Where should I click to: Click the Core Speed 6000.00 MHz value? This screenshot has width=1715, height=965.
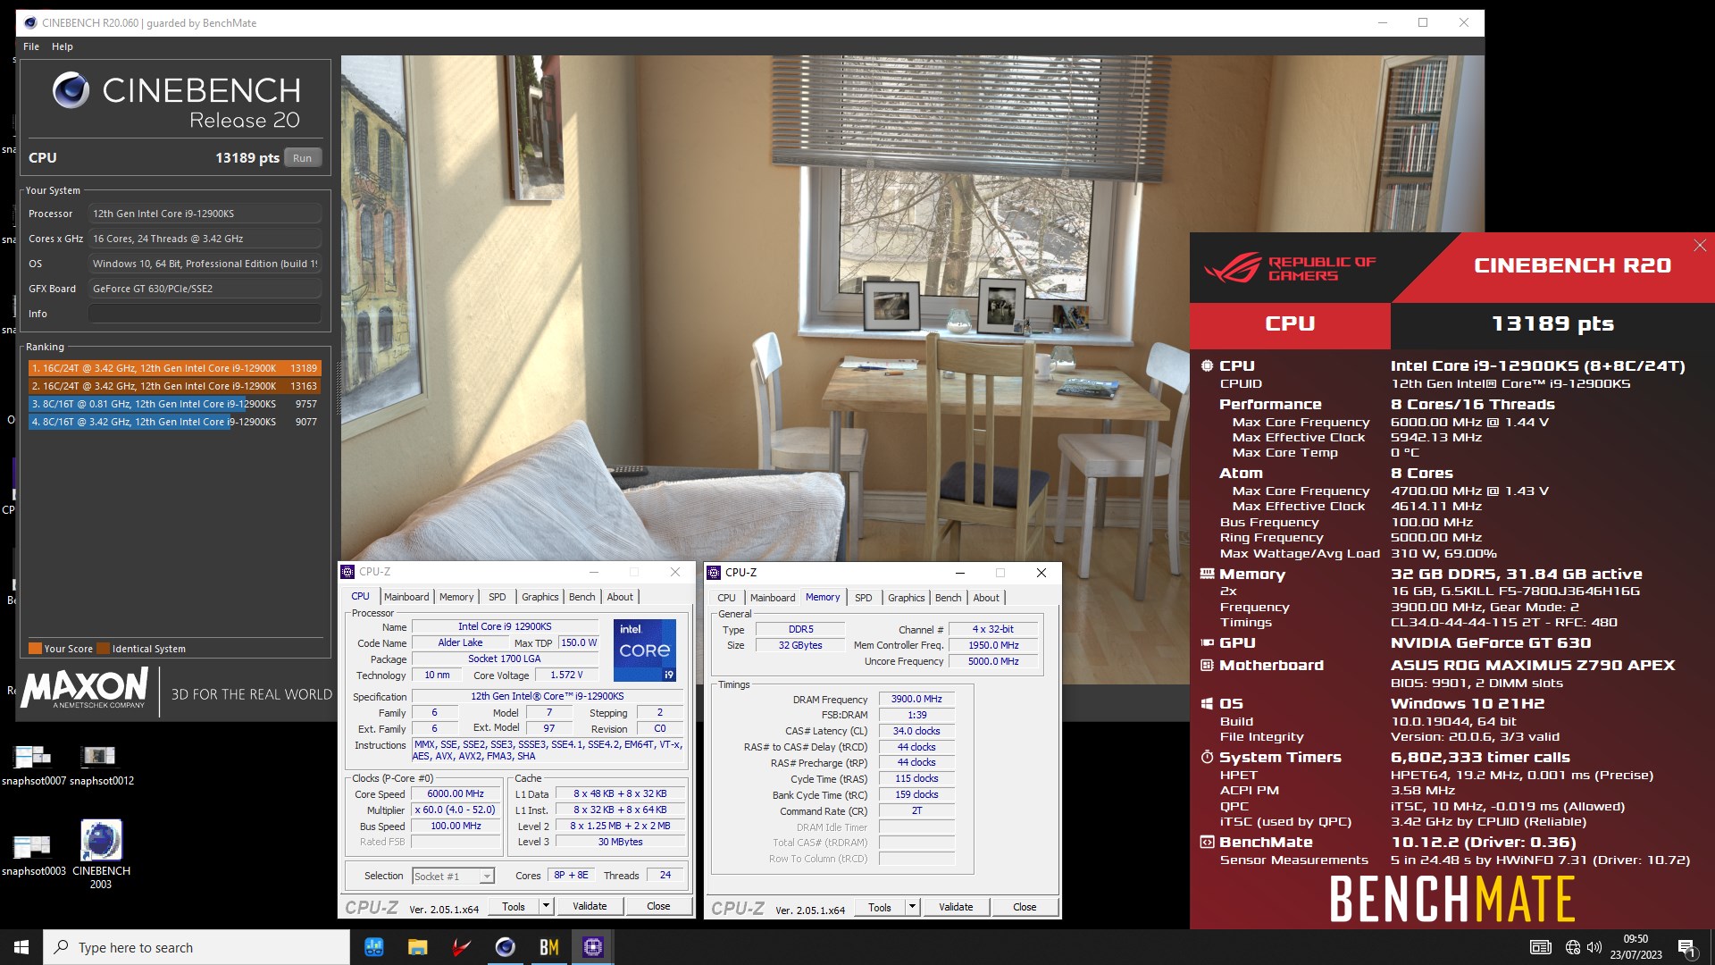pos(456,793)
